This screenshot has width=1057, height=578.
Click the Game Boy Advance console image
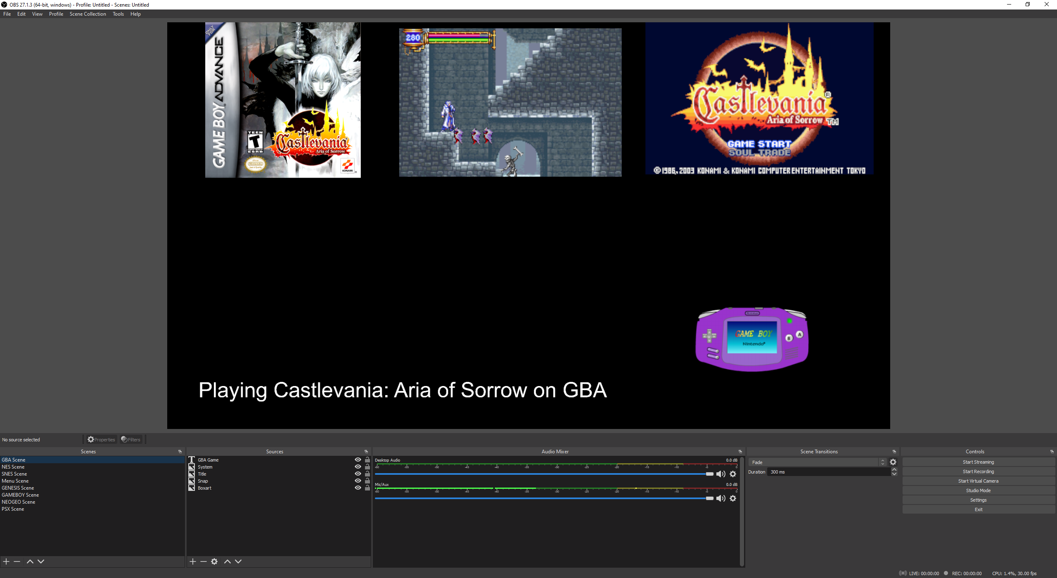752,339
